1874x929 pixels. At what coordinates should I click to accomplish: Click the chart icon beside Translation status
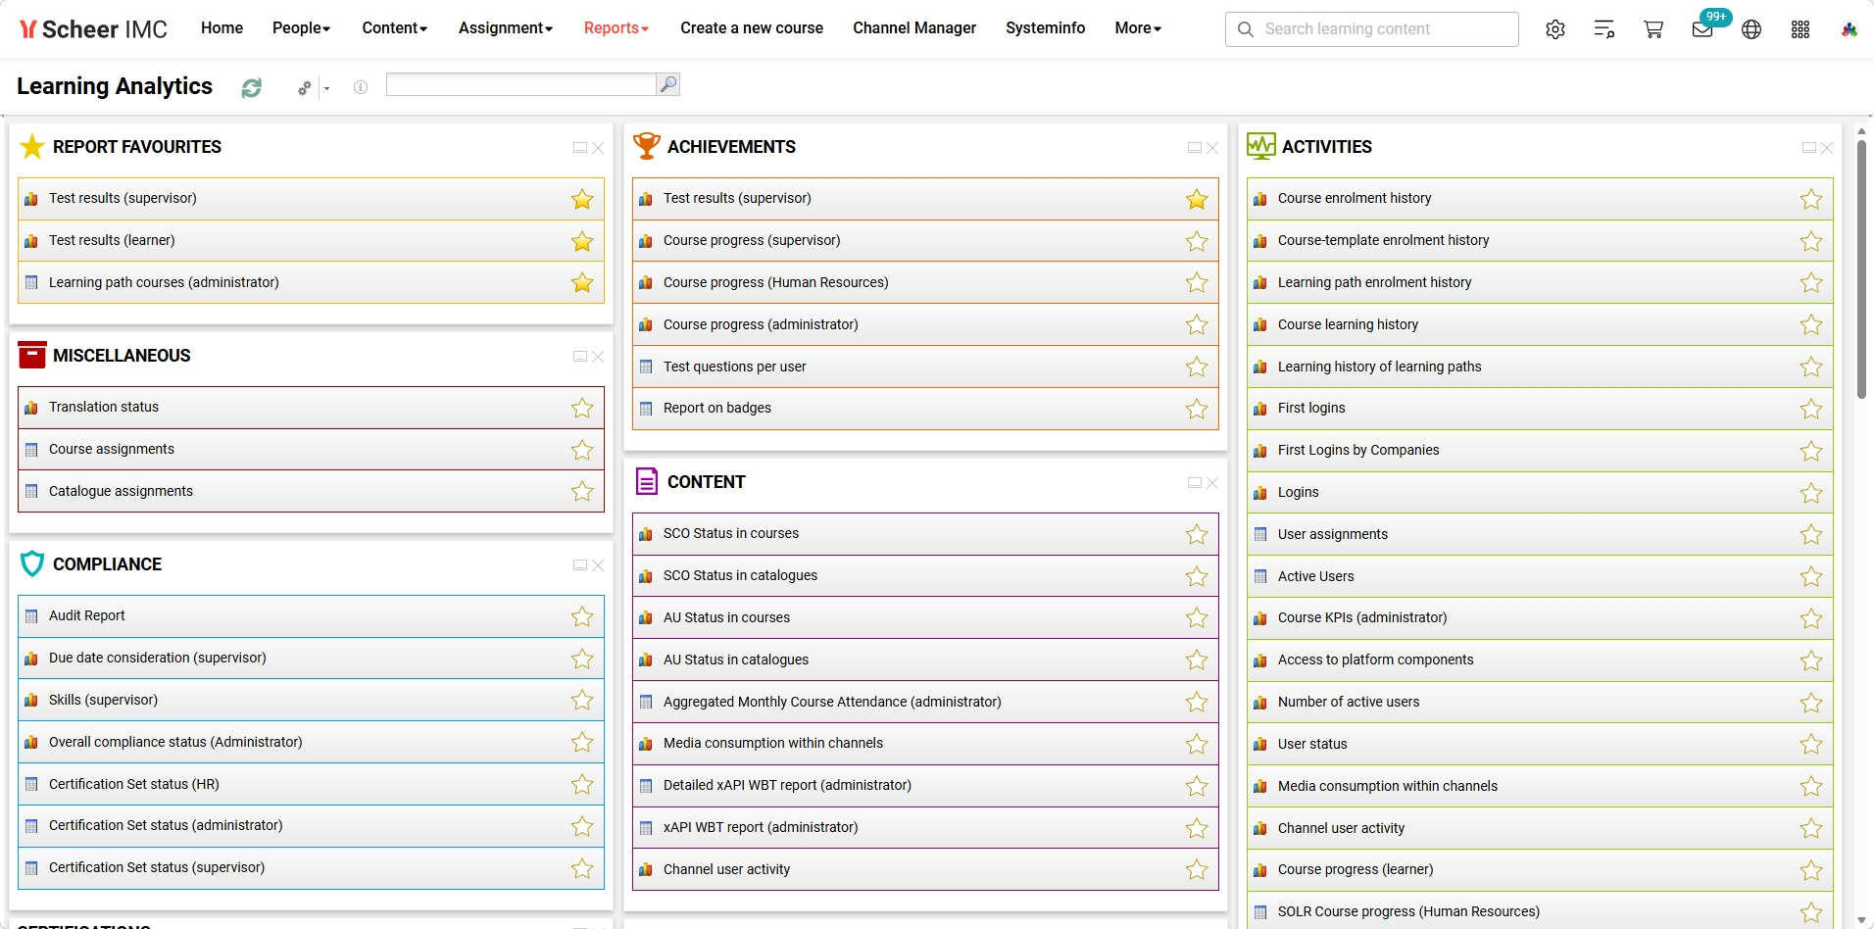(31, 408)
